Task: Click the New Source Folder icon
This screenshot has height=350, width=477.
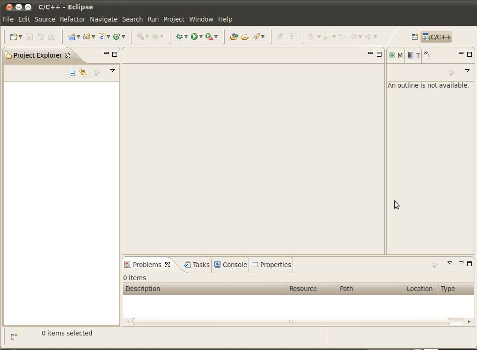Action: pos(87,37)
